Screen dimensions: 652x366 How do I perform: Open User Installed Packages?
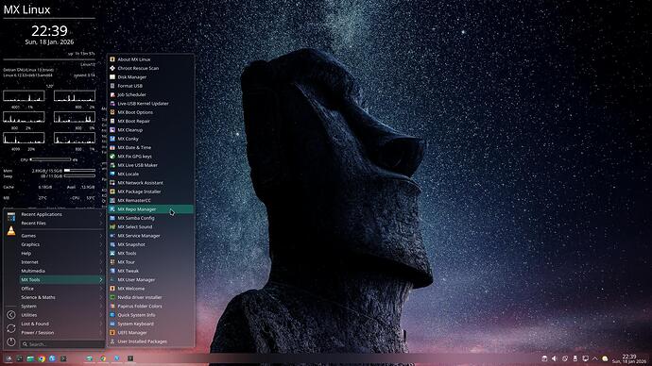(150, 341)
